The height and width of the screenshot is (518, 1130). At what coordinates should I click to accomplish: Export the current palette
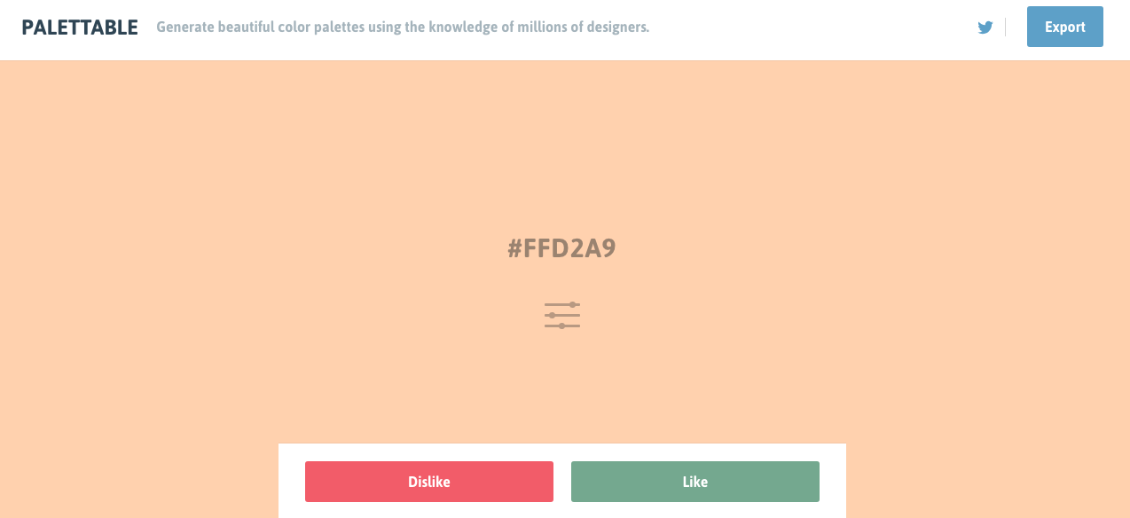point(1064,27)
